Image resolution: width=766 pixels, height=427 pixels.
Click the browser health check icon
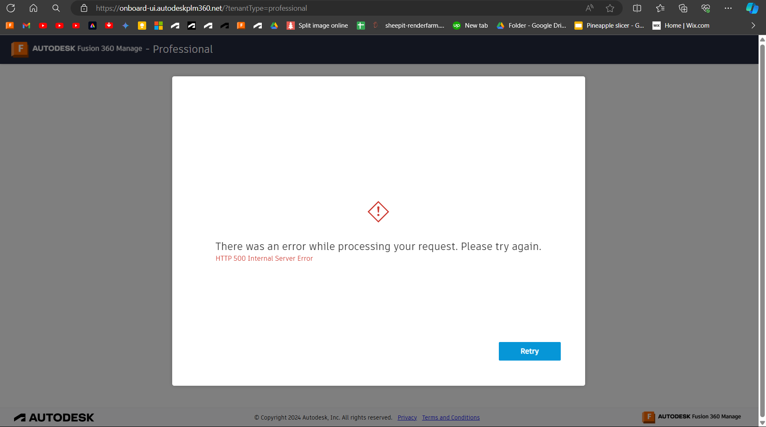[705, 8]
